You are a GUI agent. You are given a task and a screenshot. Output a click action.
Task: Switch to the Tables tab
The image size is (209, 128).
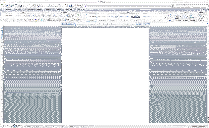(x=49, y=10)
